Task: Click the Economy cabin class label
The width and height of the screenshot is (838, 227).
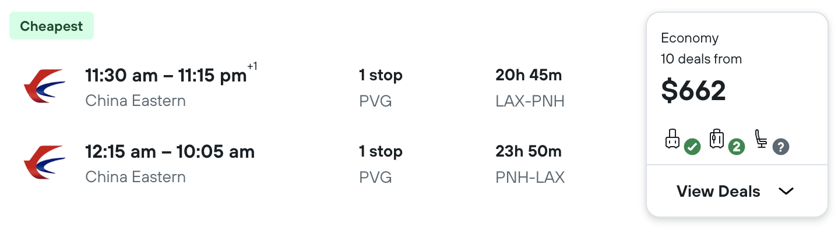Action: click(x=689, y=38)
